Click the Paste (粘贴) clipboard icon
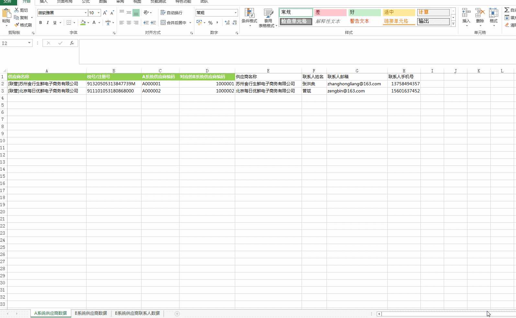Screen dimensions: 516x318 pos(6,14)
